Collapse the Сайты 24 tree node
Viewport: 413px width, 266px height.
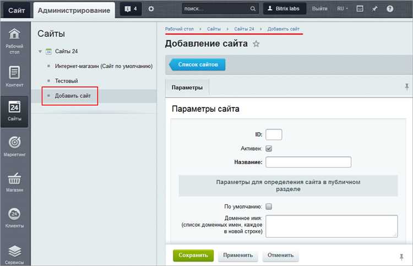tap(40, 51)
